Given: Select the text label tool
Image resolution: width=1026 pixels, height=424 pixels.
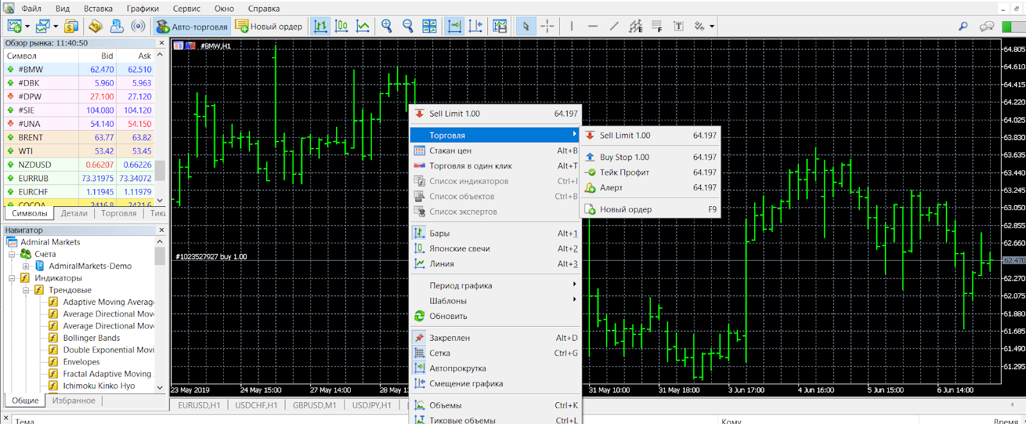Looking at the screenshot, I should pyautogui.click(x=678, y=26).
